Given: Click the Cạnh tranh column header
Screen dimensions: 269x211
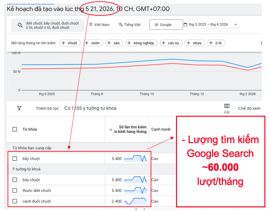Looking at the screenshot, I should (x=161, y=129).
